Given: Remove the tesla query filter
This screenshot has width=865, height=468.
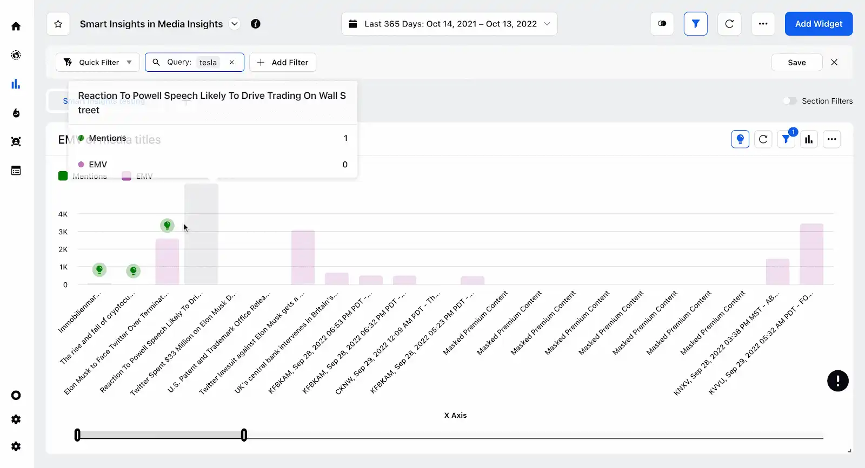Looking at the screenshot, I should coord(232,62).
